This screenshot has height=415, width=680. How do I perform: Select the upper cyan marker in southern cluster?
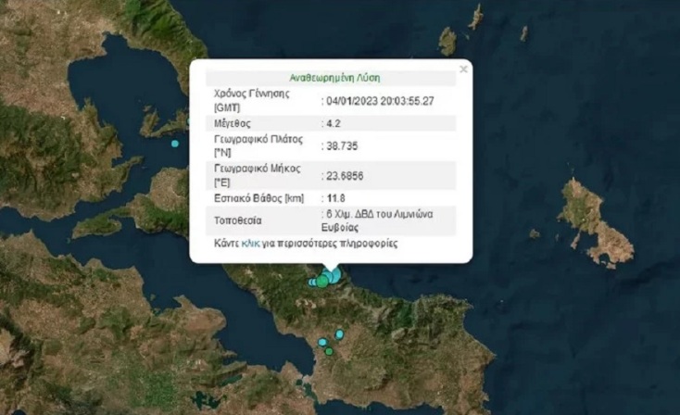[339, 333]
